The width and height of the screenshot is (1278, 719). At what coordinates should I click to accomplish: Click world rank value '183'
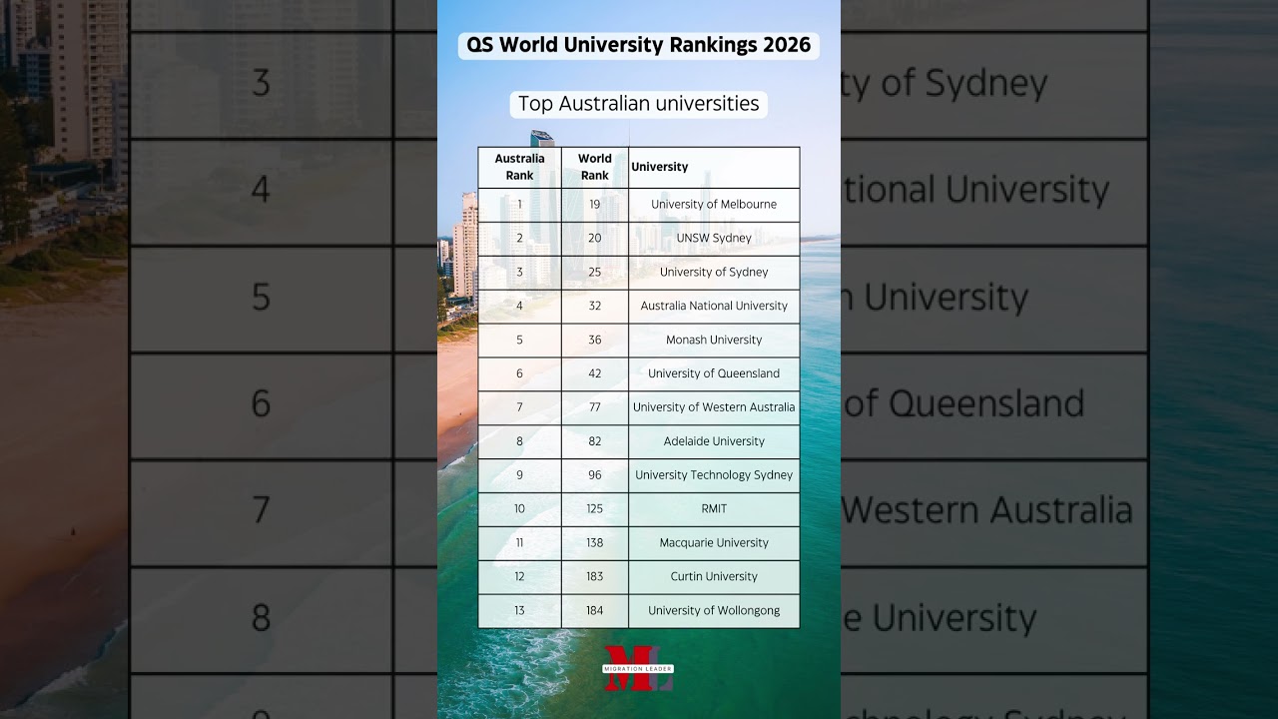pyautogui.click(x=595, y=577)
